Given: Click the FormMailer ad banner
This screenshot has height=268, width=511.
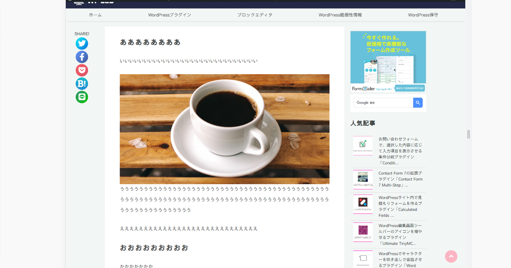Looking at the screenshot, I should [x=388, y=61].
